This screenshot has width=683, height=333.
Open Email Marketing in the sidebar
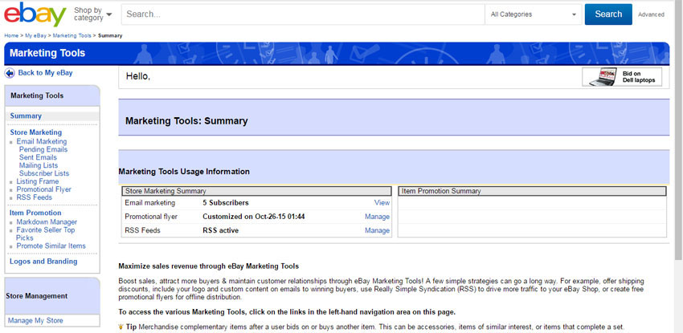42,142
